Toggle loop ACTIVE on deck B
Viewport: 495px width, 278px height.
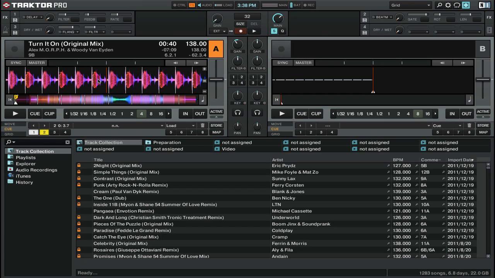pyautogui.click(x=483, y=112)
